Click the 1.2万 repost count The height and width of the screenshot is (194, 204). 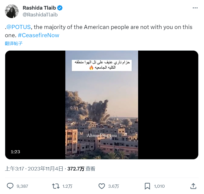pos(67,186)
